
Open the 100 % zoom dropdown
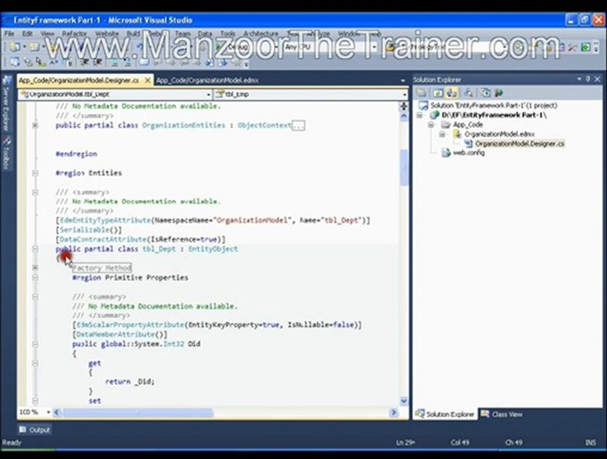coord(48,412)
